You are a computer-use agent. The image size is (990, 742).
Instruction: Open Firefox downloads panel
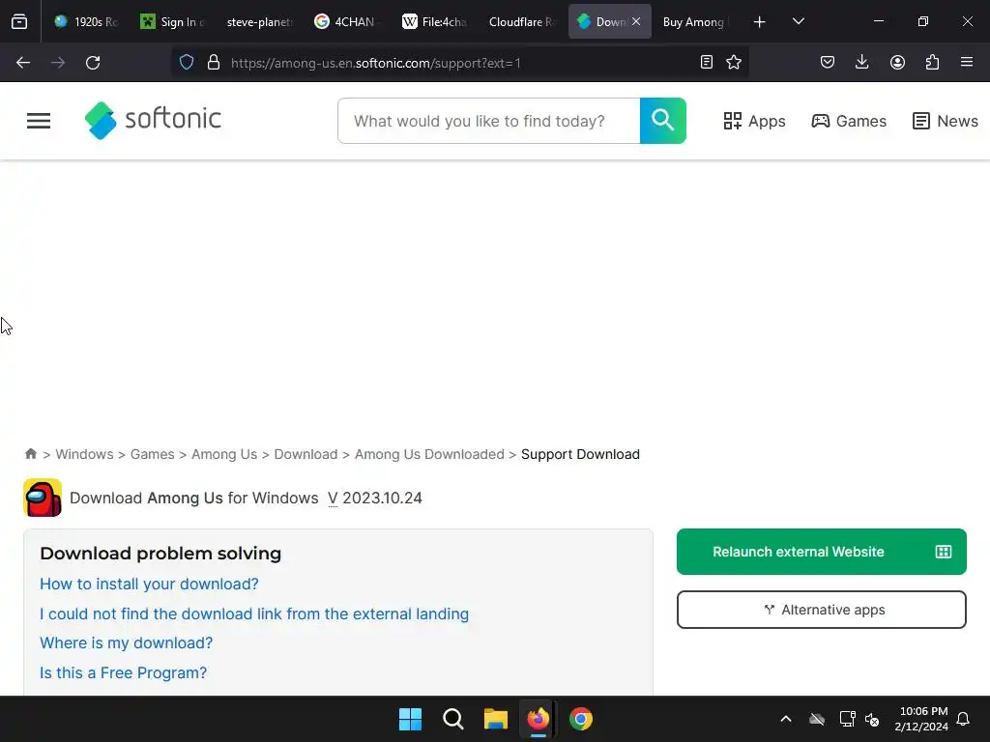pyautogui.click(x=861, y=62)
